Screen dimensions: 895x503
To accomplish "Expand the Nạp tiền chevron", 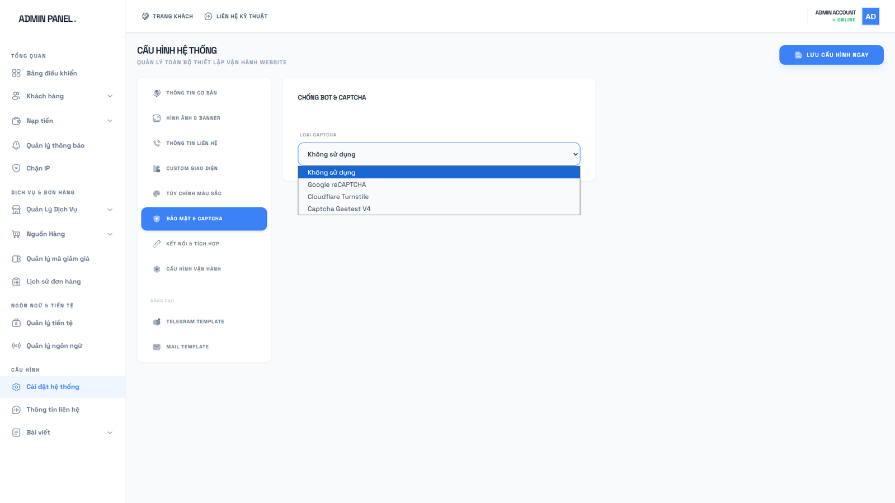I will [x=110, y=121].
